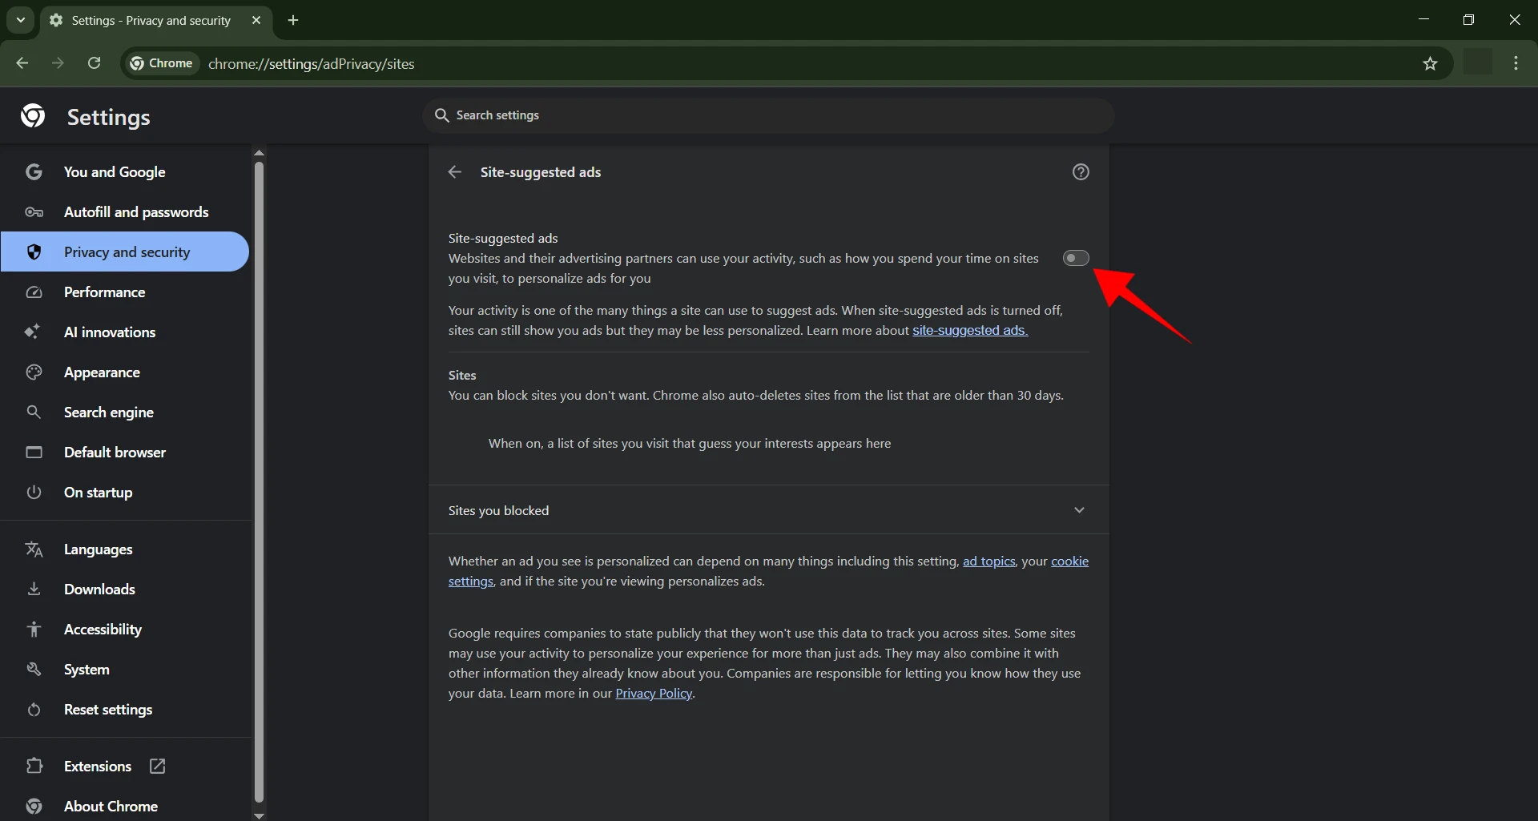The height and width of the screenshot is (821, 1538).
Task: Click the sidebar scroll down arrow
Action: (x=259, y=815)
